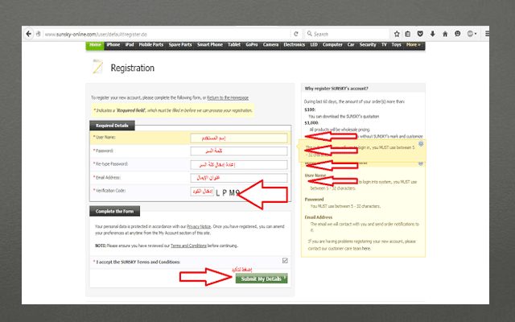Bookmark this page with the star icon

tap(397, 34)
